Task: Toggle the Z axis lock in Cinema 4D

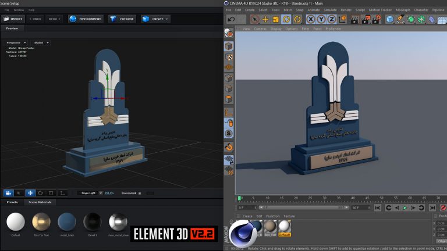Action: 332,19
